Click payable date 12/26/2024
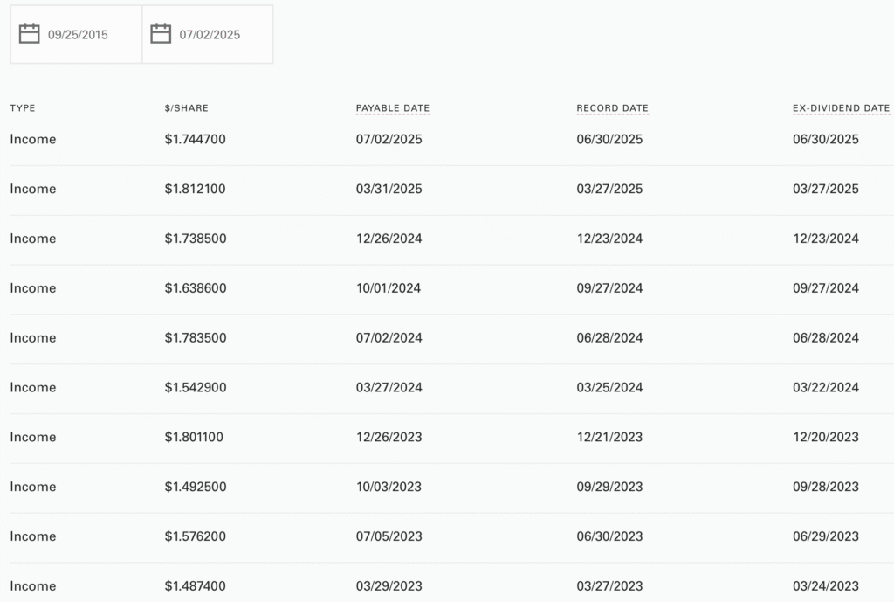894x602 pixels. point(389,239)
